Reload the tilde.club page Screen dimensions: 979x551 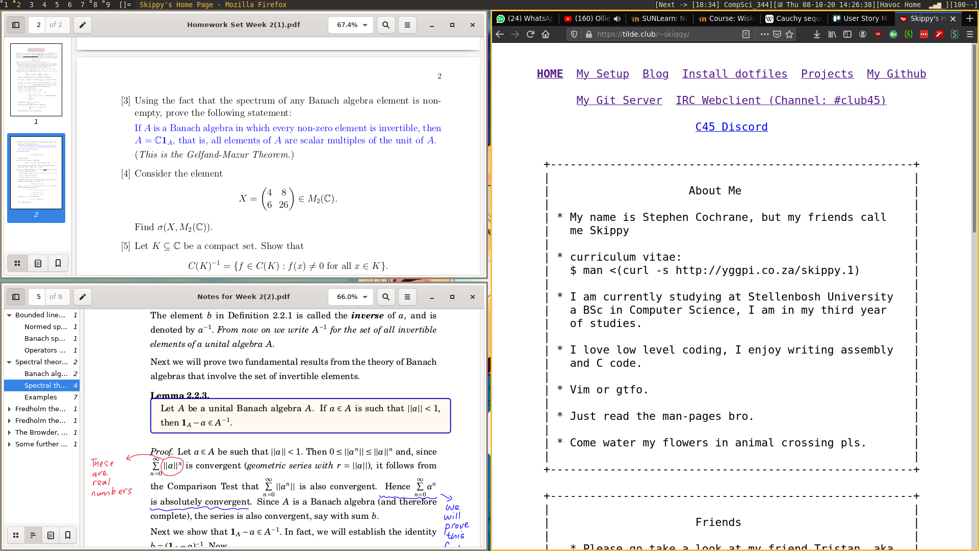(530, 34)
